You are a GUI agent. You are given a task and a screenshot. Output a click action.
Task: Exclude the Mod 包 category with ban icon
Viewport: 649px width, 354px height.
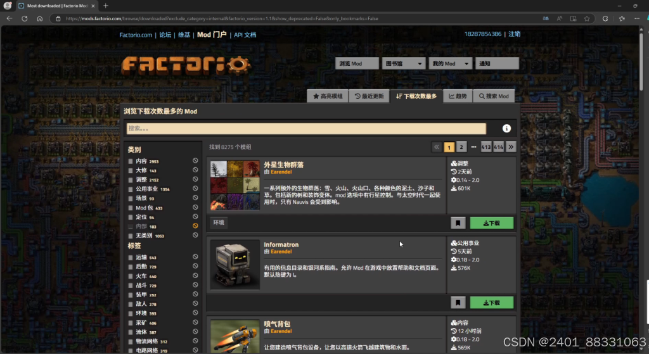click(195, 207)
